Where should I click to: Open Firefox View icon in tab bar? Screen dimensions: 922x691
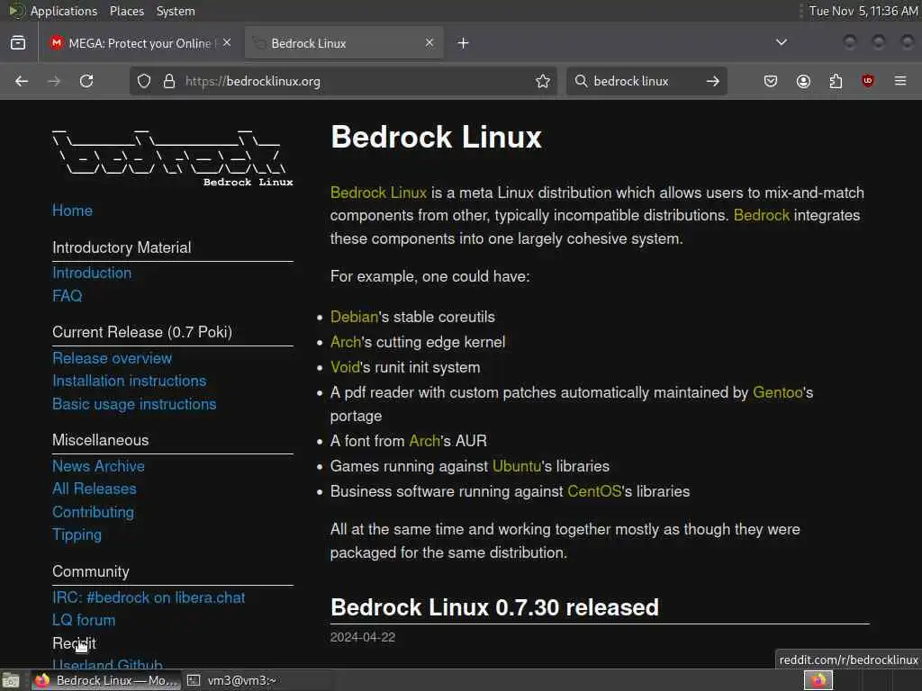[x=18, y=43]
